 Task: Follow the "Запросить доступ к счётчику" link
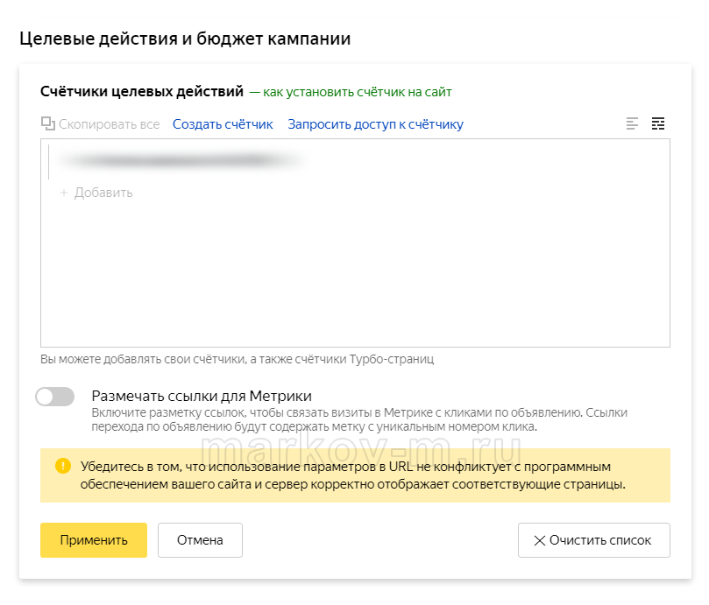point(375,124)
